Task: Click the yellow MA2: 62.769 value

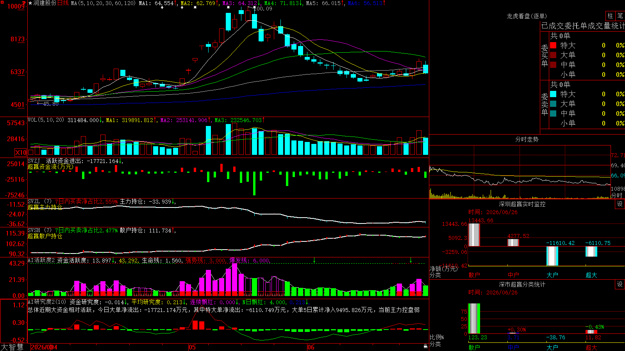Action: click(200, 3)
